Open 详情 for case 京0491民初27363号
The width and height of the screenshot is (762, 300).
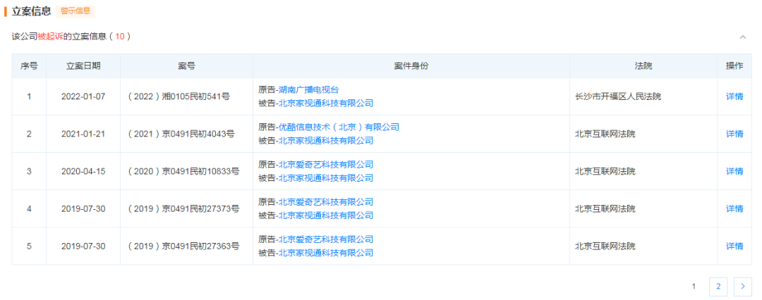pyautogui.click(x=734, y=246)
